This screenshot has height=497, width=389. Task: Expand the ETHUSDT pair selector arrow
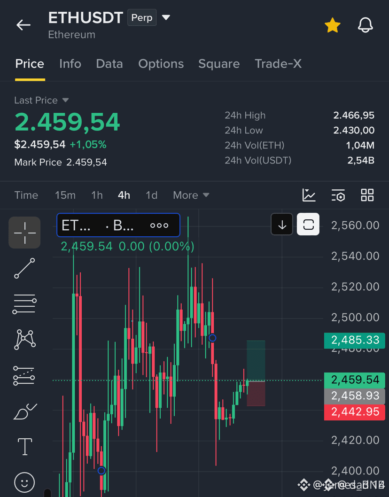[166, 17]
